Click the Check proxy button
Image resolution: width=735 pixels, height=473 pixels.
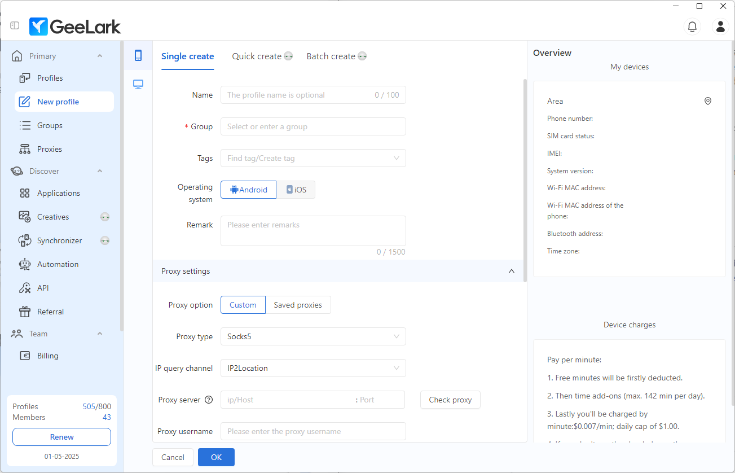click(x=450, y=400)
